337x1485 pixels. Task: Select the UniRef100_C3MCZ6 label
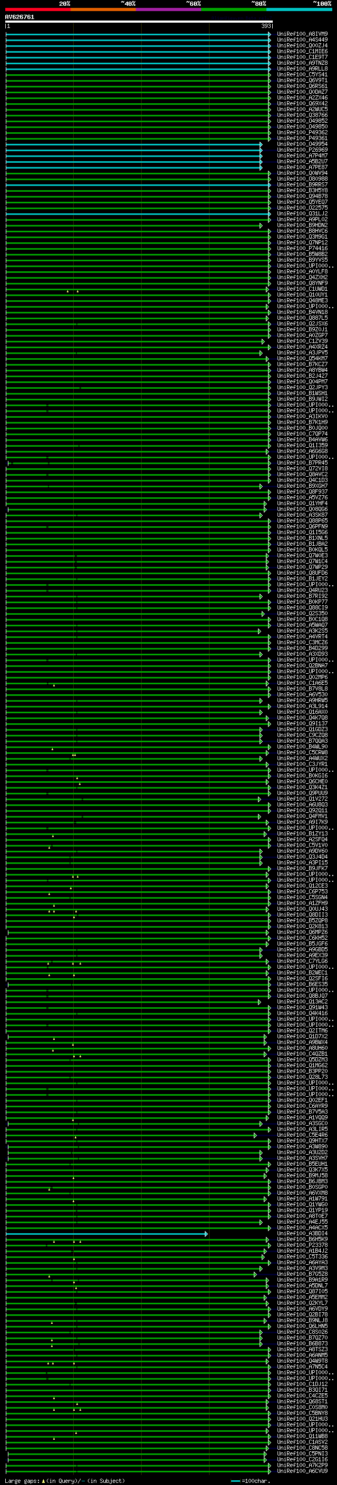coord(302,642)
